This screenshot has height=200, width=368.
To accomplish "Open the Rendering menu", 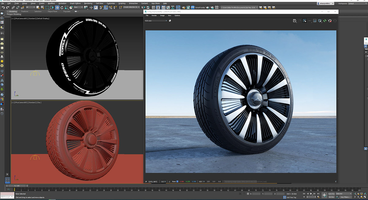I will point(88,3).
